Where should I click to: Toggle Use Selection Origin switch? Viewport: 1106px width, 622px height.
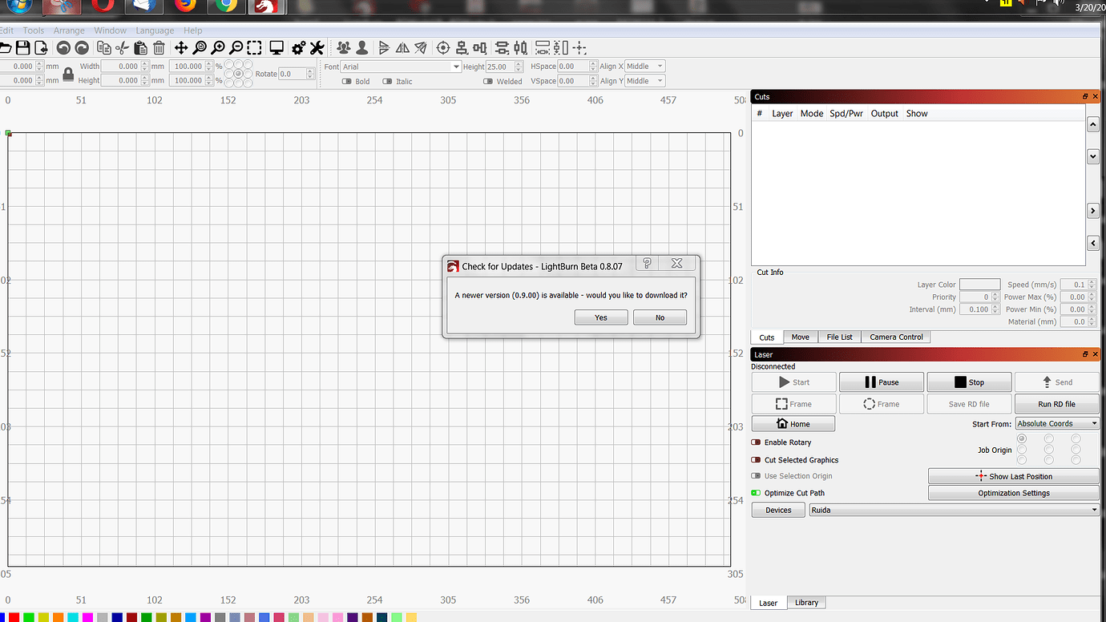(756, 476)
